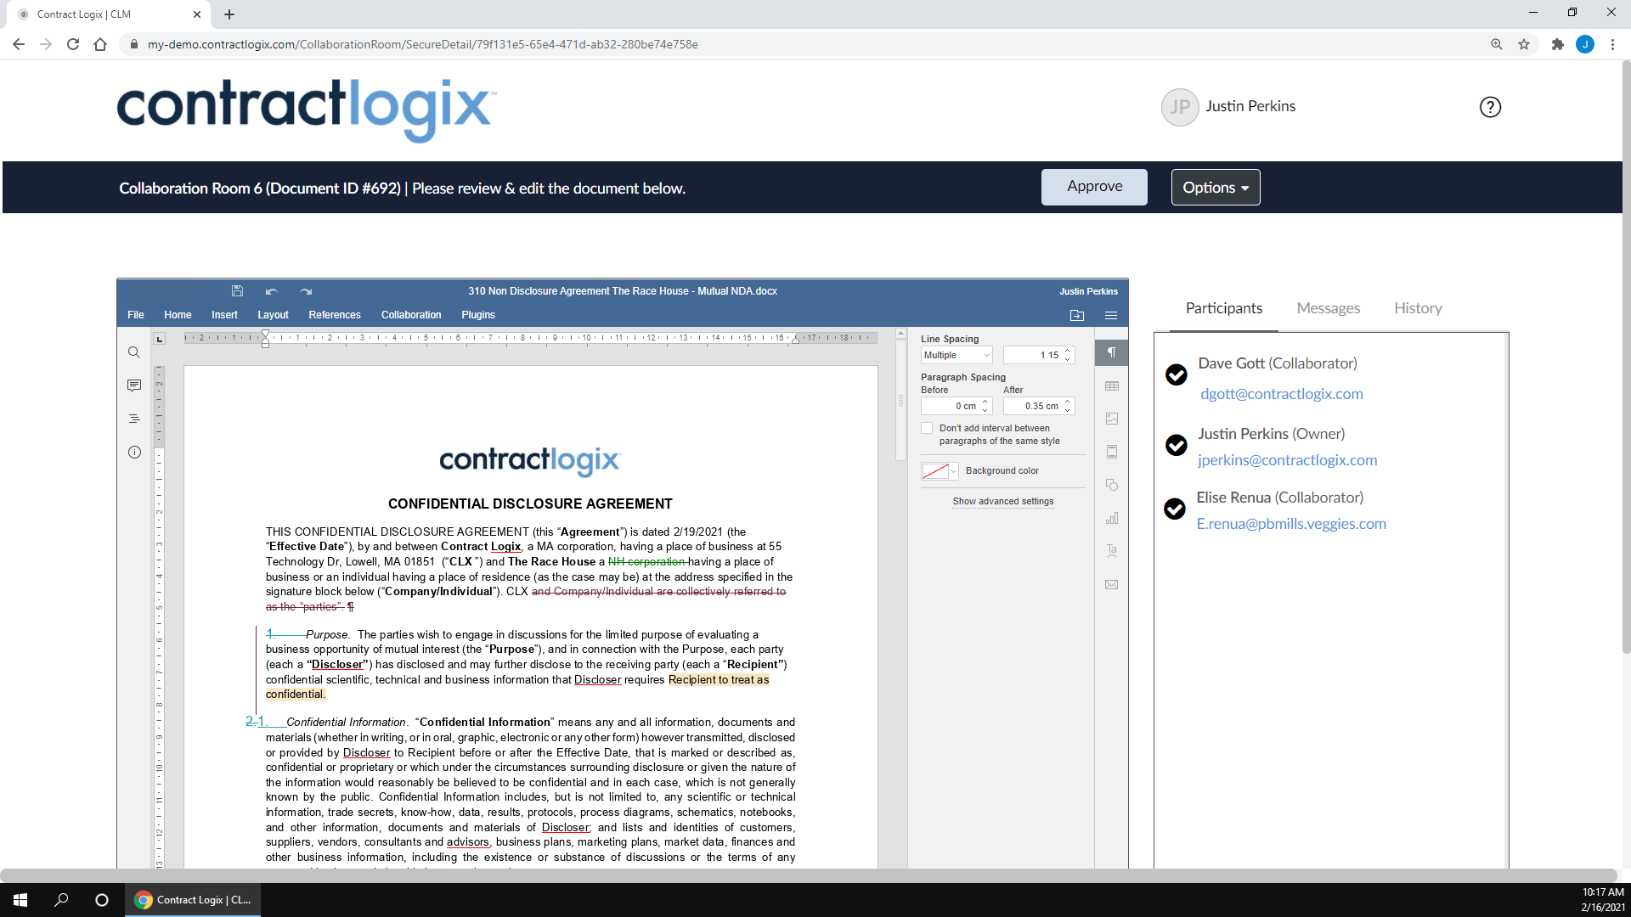Click the JP user avatar
The height and width of the screenshot is (917, 1631).
coord(1179,107)
